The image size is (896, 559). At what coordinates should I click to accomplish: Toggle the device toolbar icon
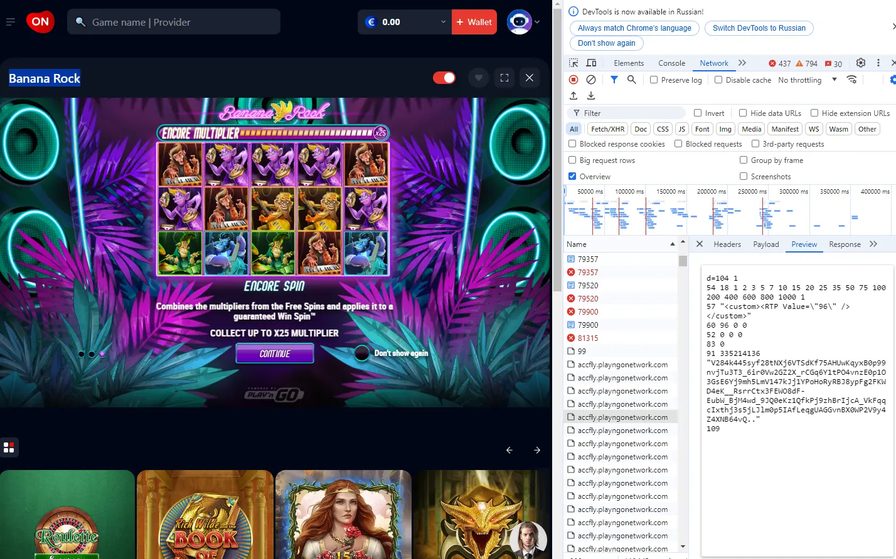click(x=591, y=63)
